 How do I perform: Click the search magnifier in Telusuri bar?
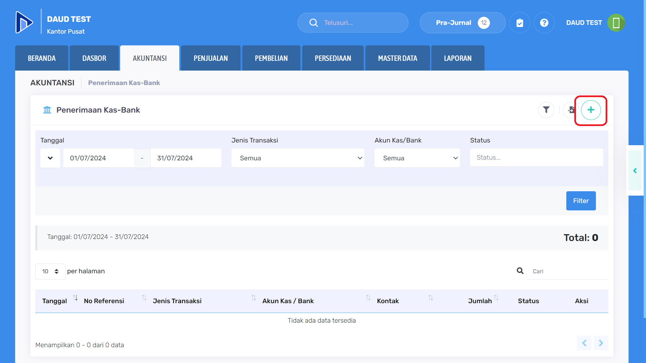[x=314, y=23]
